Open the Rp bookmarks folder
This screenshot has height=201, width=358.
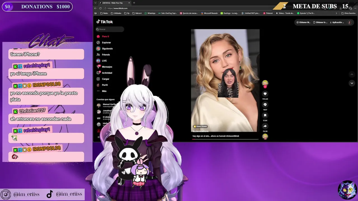click(x=127, y=13)
